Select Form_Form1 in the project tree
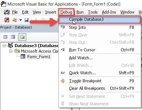Image resolution: width=142 pixels, height=110 pixels. [39, 57]
